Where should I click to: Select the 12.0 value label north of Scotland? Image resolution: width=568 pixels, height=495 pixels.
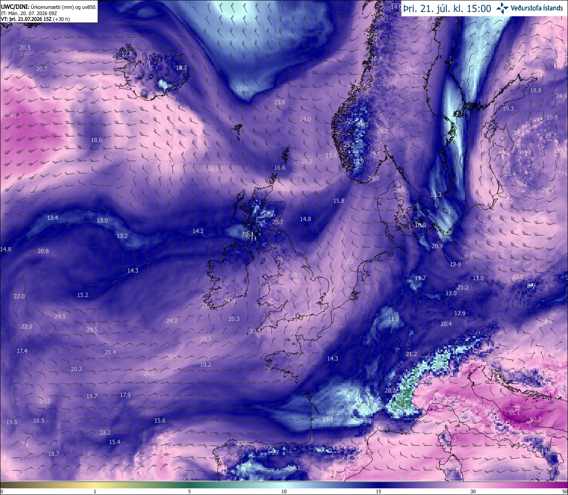point(242,88)
